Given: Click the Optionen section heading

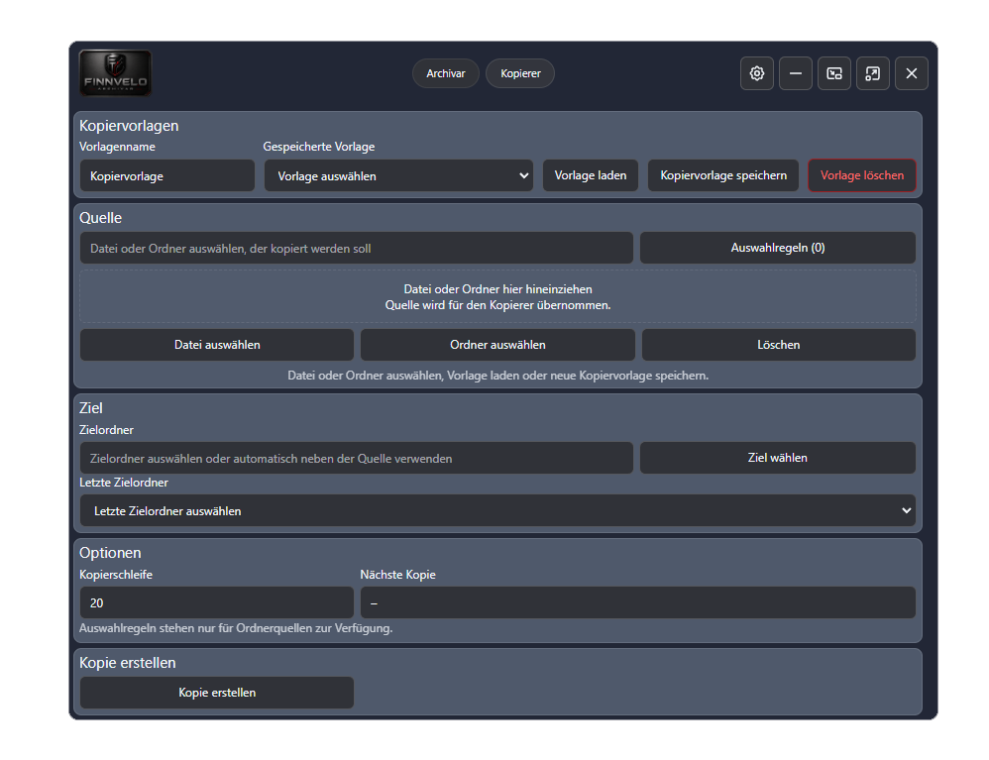Looking at the screenshot, I should 110,553.
